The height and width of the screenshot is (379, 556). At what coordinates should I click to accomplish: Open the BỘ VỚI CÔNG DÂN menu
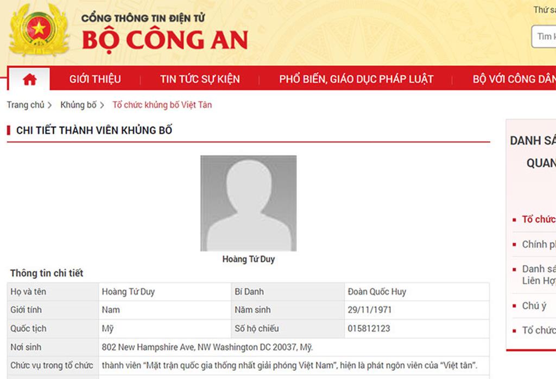(514, 79)
